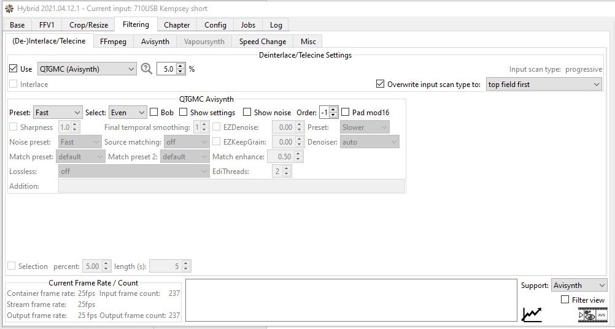Switch to the Crop/Resize tab
Screen dimensions: 615x329
[88, 25]
